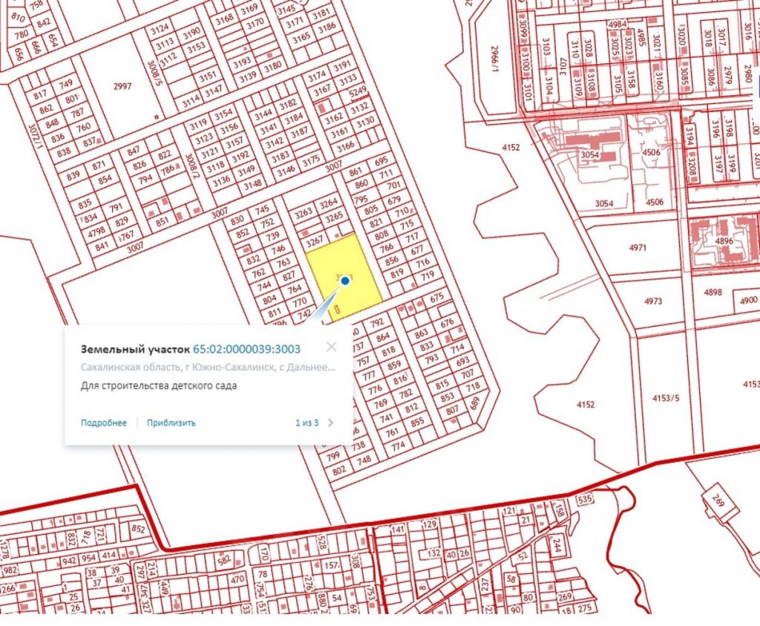Select parcel labeled 763

284,262
